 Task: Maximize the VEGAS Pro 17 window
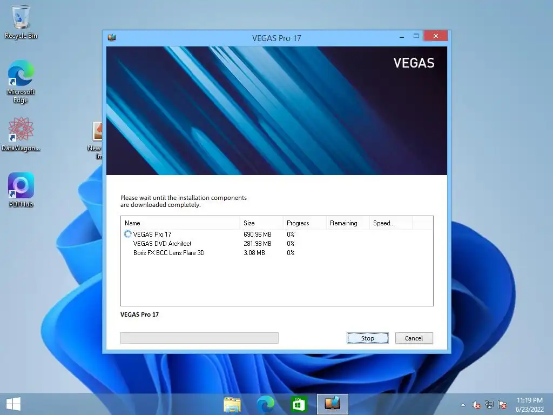point(416,36)
